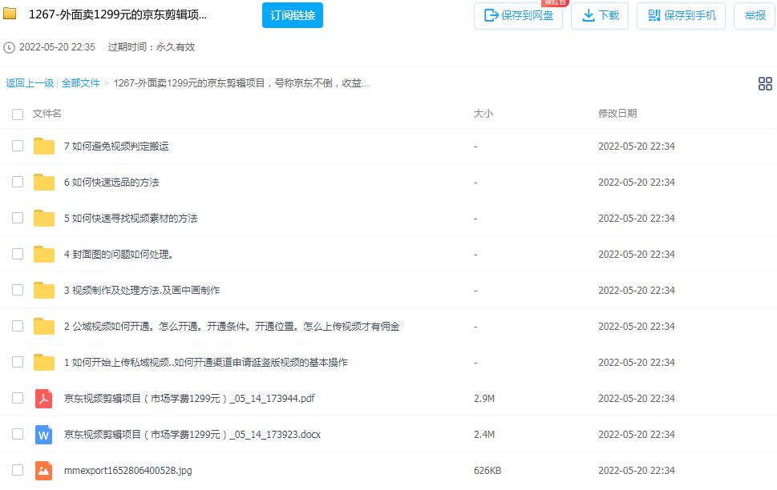This screenshot has width=777, height=490.
Task: Click the 下载 button
Action: click(600, 16)
